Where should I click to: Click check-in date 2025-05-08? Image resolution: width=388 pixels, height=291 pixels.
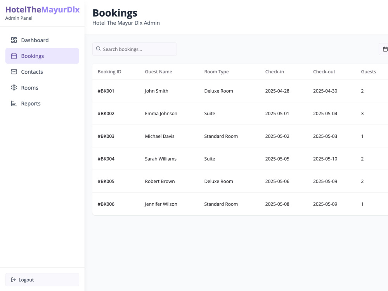point(277,204)
